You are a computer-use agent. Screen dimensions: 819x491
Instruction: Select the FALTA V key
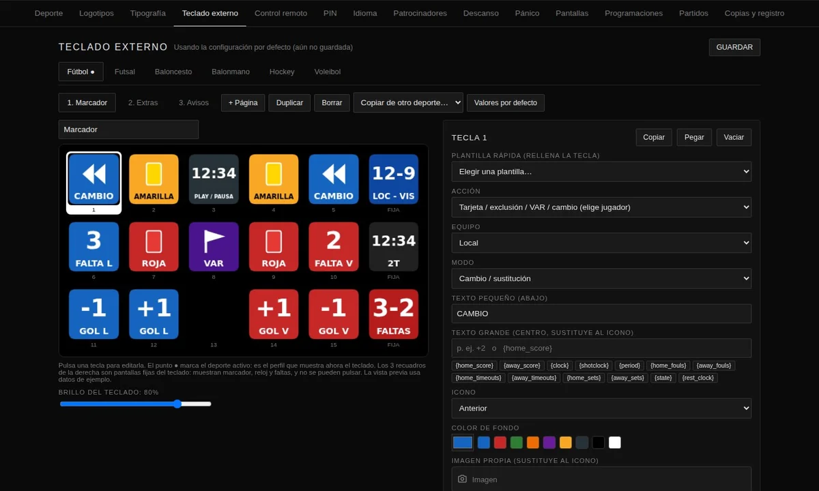click(x=334, y=247)
